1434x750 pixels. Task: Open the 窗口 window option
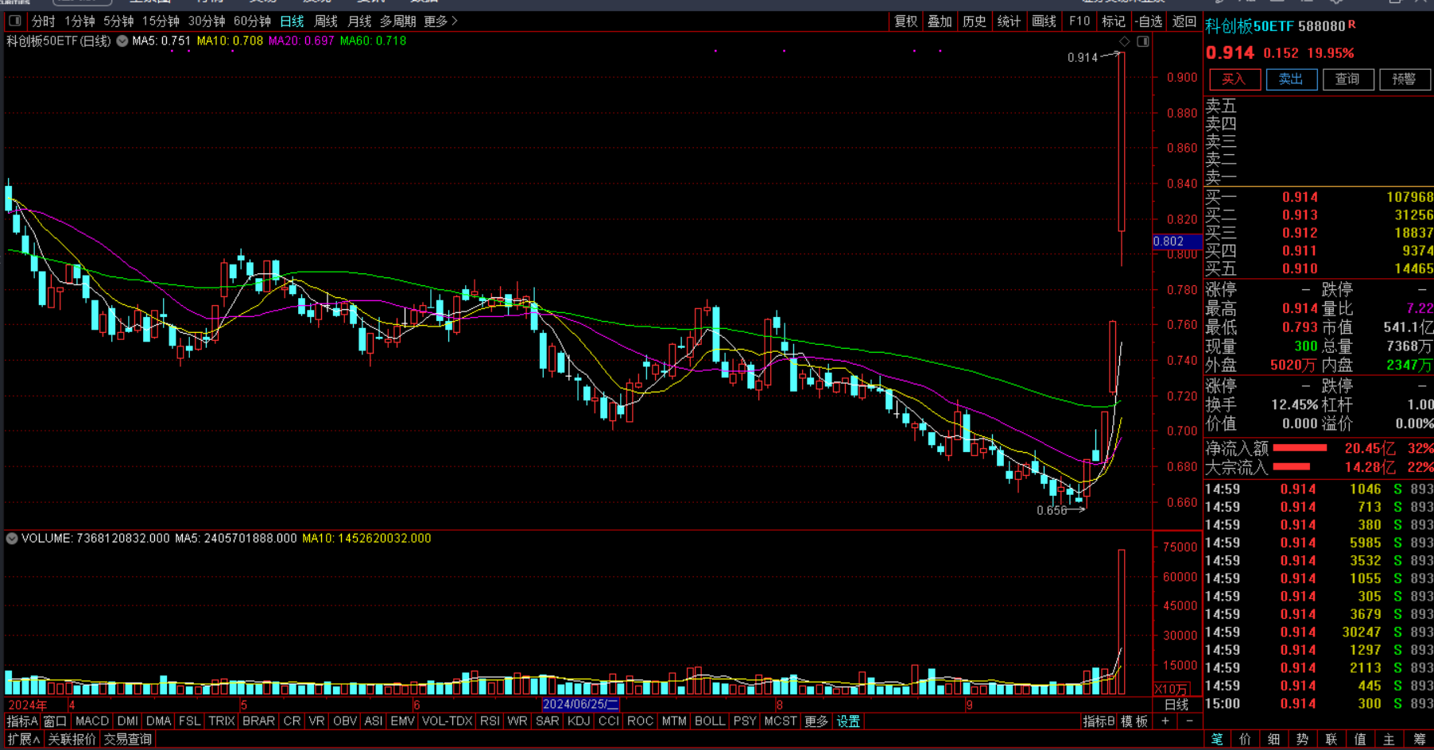[x=55, y=721]
